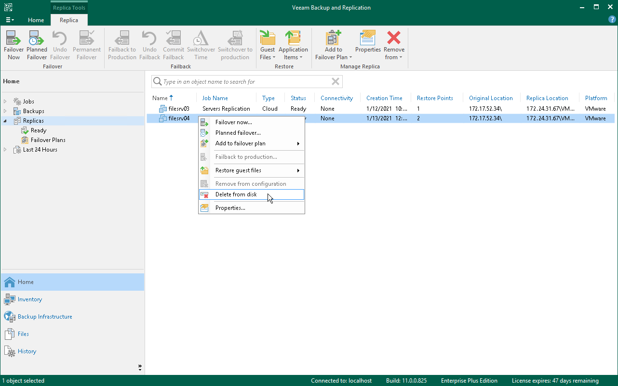Select Ready under Replicas
Image resolution: width=618 pixels, height=386 pixels.
(39, 130)
